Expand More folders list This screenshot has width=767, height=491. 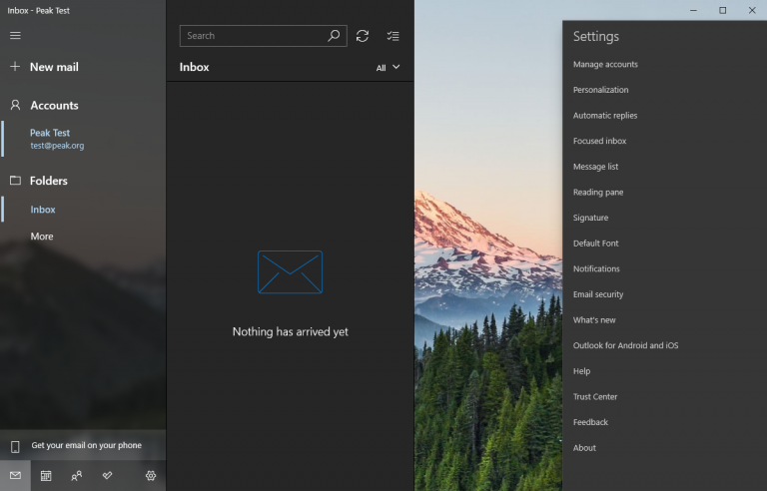[42, 237]
